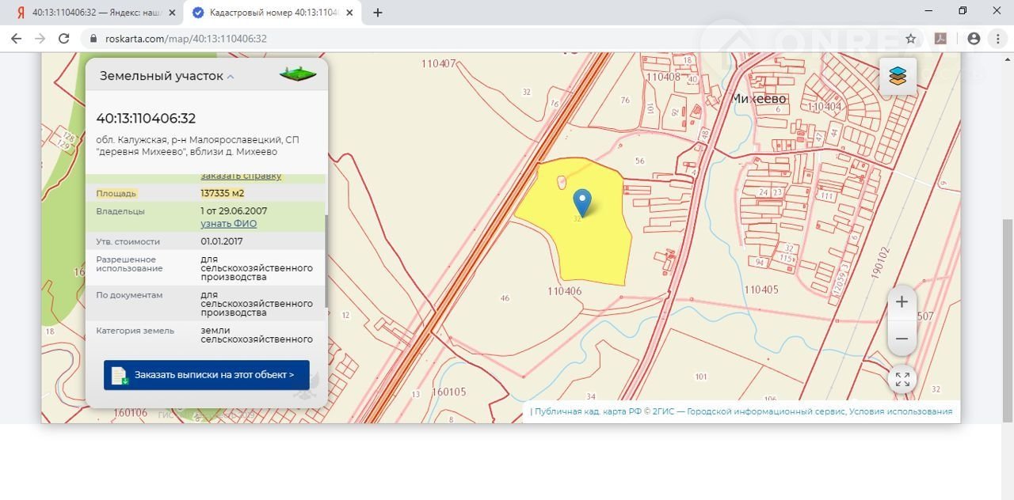Click the info panel scrollbar
The height and width of the screenshot is (500, 1014).
click(325, 261)
